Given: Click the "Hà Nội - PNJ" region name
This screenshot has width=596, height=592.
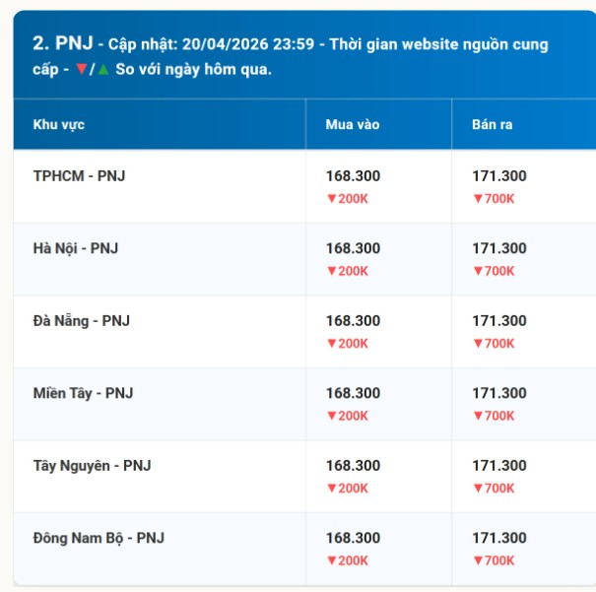Looking at the screenshot, I should tap(75, 248).
